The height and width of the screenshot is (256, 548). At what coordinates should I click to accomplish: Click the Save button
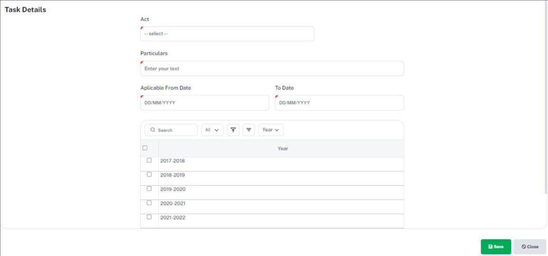click(495, 247)
